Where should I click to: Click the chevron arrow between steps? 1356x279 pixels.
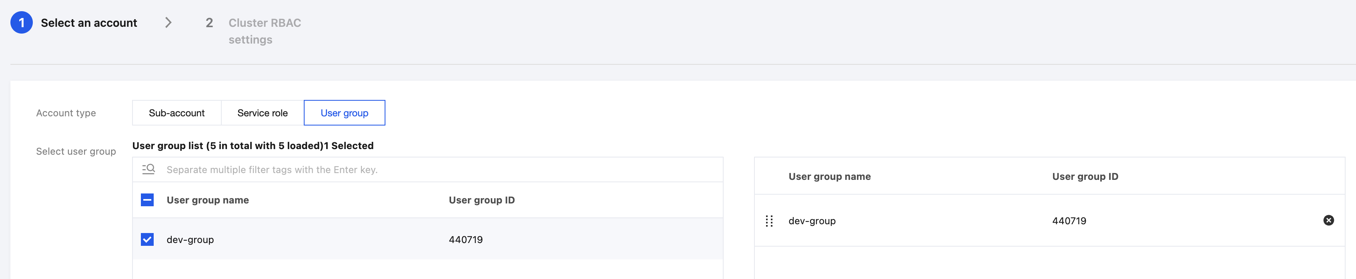pos(168,23)
